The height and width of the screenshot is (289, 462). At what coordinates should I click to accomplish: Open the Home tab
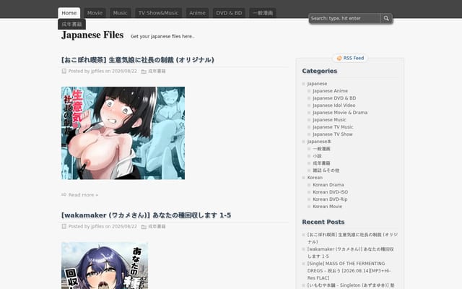click(69, 13)
